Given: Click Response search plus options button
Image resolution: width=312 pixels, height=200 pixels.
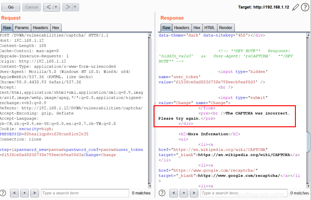Looking at the screenshot, I should click(x=184, y=193).
